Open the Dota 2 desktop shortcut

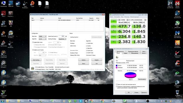pos(3,14)
